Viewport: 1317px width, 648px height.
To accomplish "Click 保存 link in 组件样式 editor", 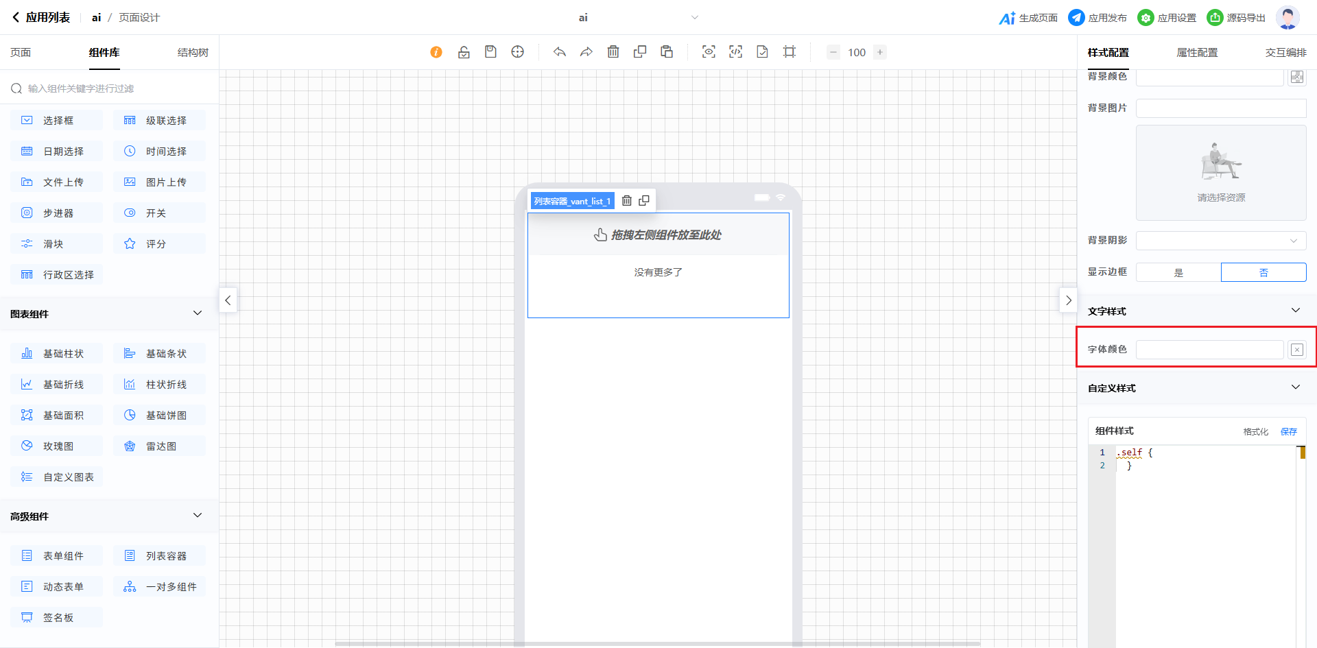I will coord(1288,431).
